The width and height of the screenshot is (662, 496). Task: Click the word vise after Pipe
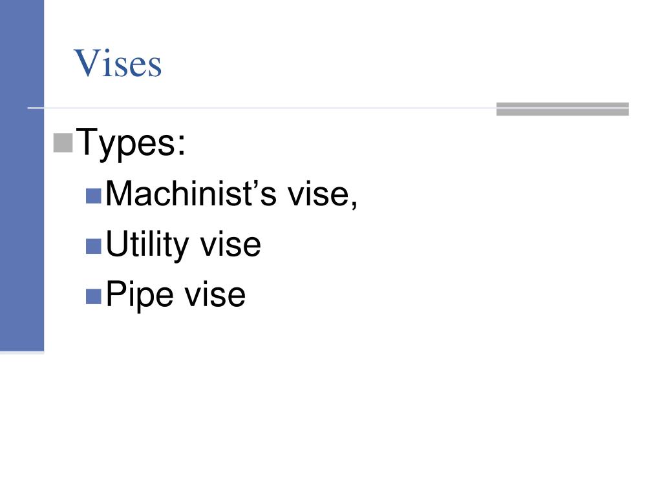216,294
